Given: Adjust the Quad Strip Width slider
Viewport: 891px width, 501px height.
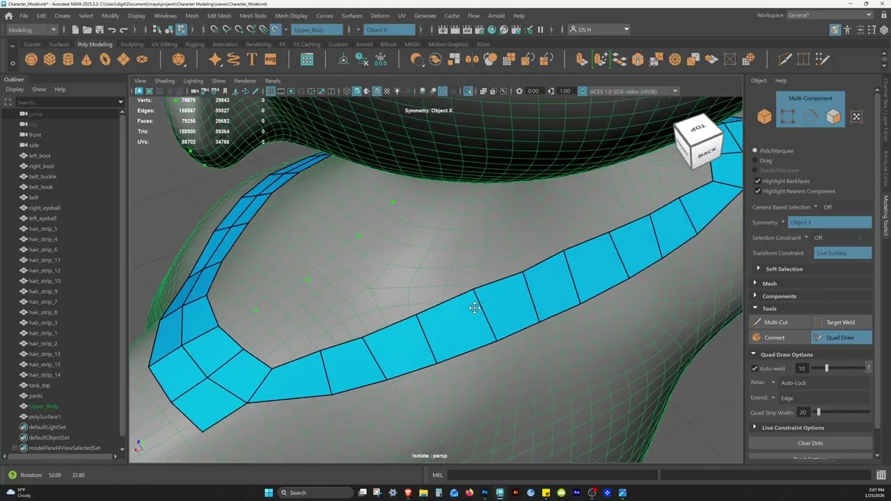Looking at the screenshot, I should click(819, 412).
